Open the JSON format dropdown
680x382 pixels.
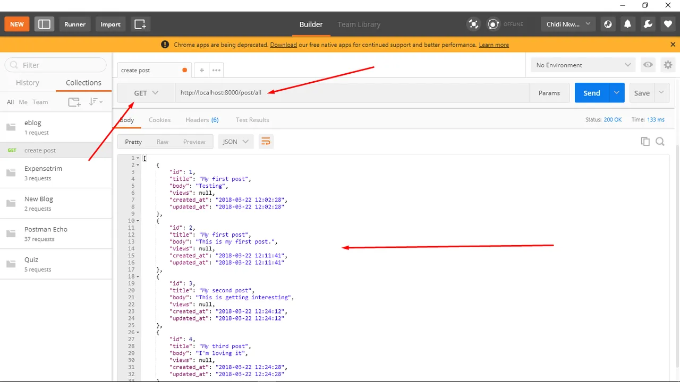pos(236,142)
